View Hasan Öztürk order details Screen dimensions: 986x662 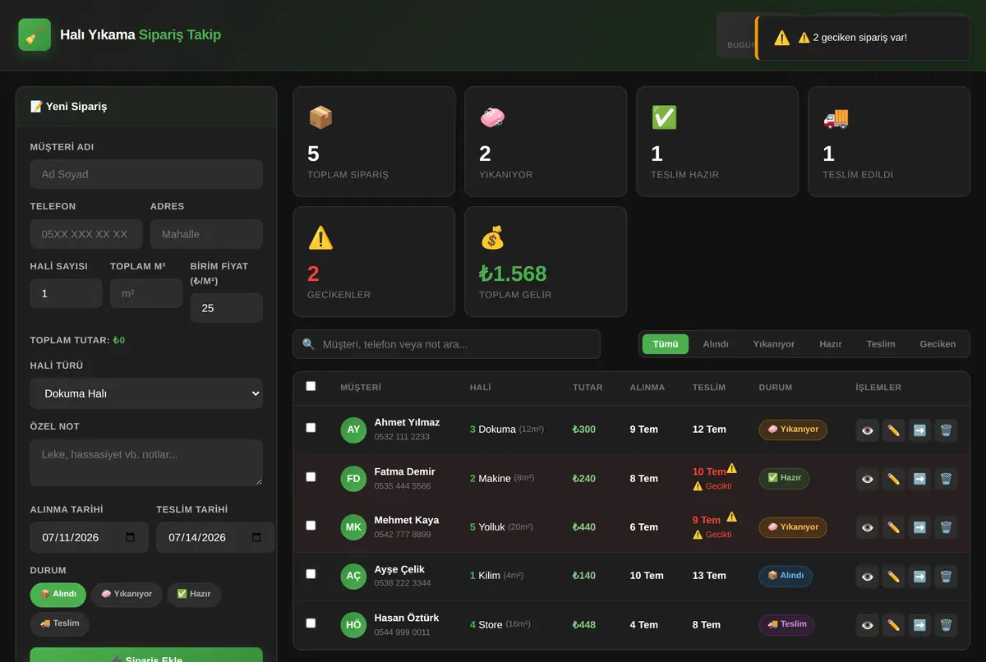867,625
